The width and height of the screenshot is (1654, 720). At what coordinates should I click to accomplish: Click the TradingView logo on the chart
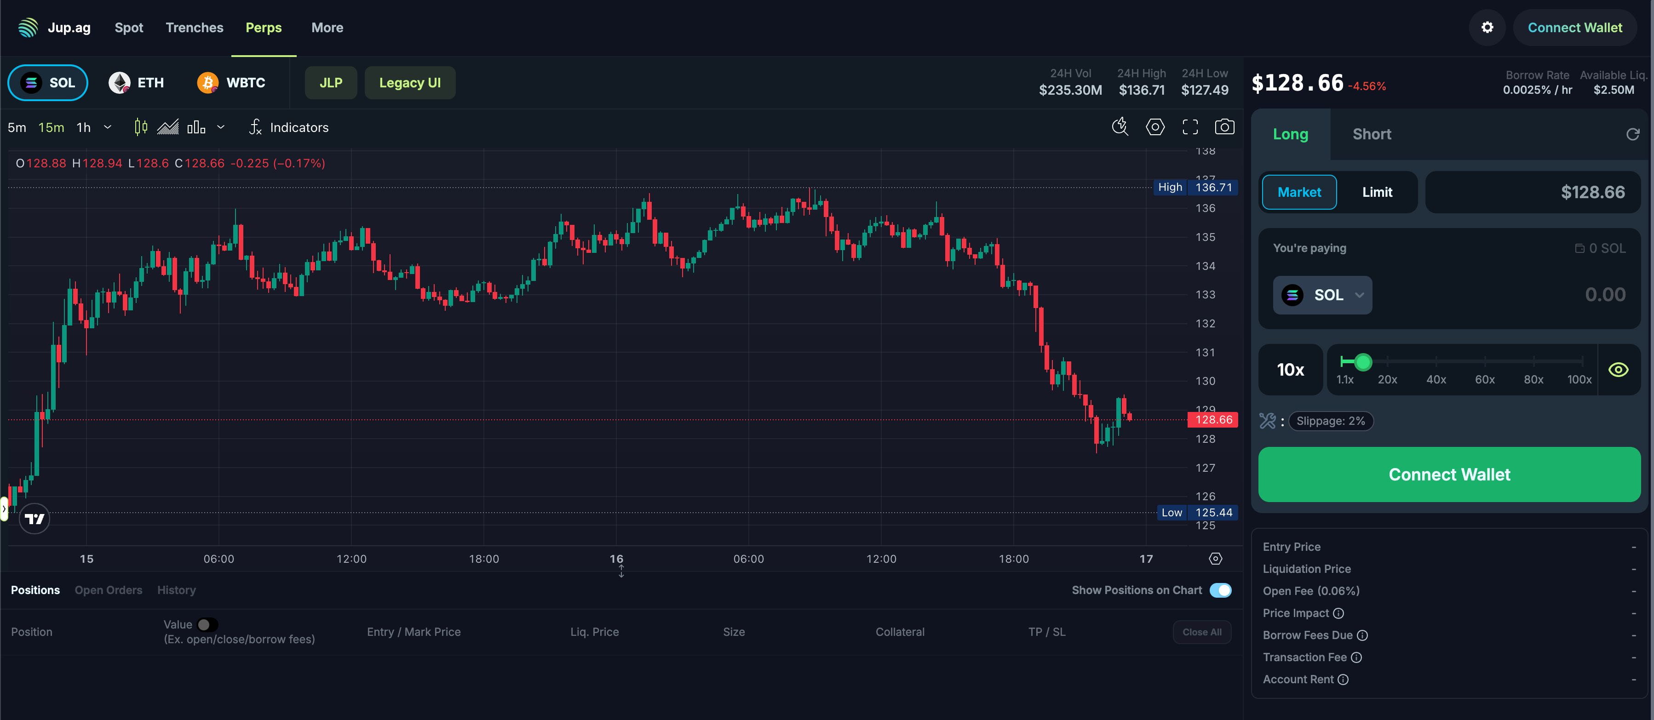point(34,519)
